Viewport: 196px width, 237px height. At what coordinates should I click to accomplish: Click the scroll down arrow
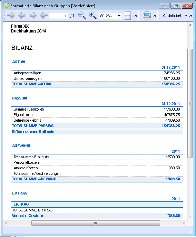pyautogui.click(x=190, y=217)
